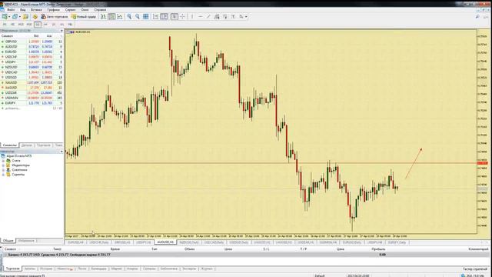The image size is (492, 277).
Task: Select the M1 timeframe button
Action: pyautogui.click(x=5, y=24)
